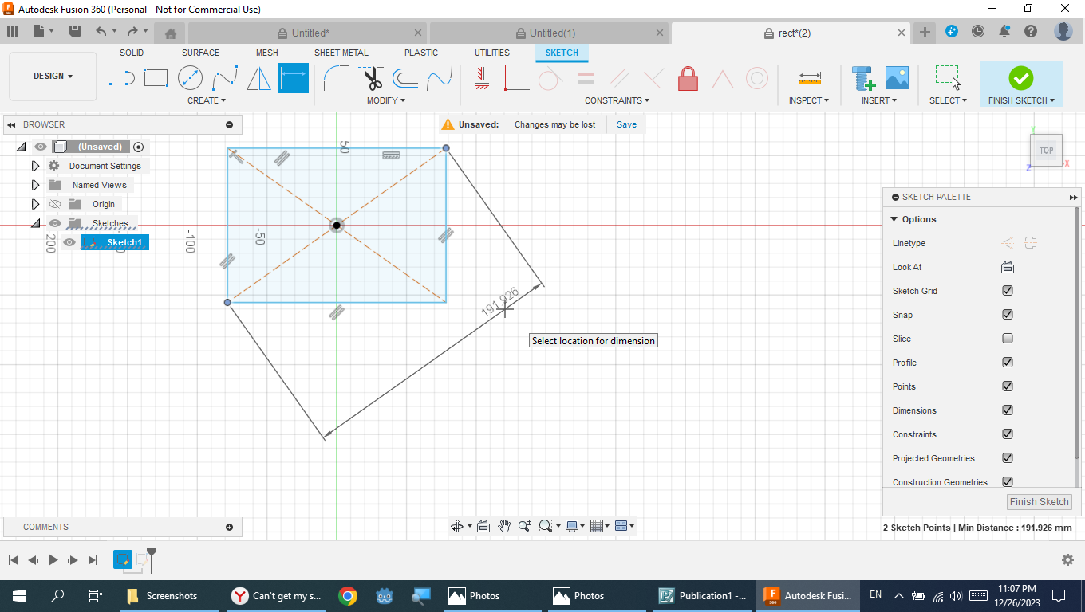Click the Finish Sketch button in palette
The image size is (1085, 612).
[1039, 502]
